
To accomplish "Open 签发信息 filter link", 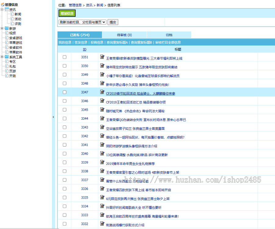I will 81,42.
